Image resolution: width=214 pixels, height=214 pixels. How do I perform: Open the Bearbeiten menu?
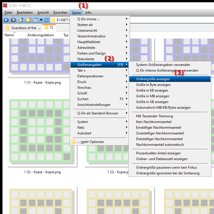coord(25,13)
